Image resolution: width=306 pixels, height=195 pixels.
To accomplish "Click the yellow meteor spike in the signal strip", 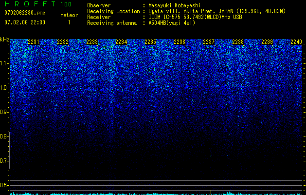I will pos(211,193).
